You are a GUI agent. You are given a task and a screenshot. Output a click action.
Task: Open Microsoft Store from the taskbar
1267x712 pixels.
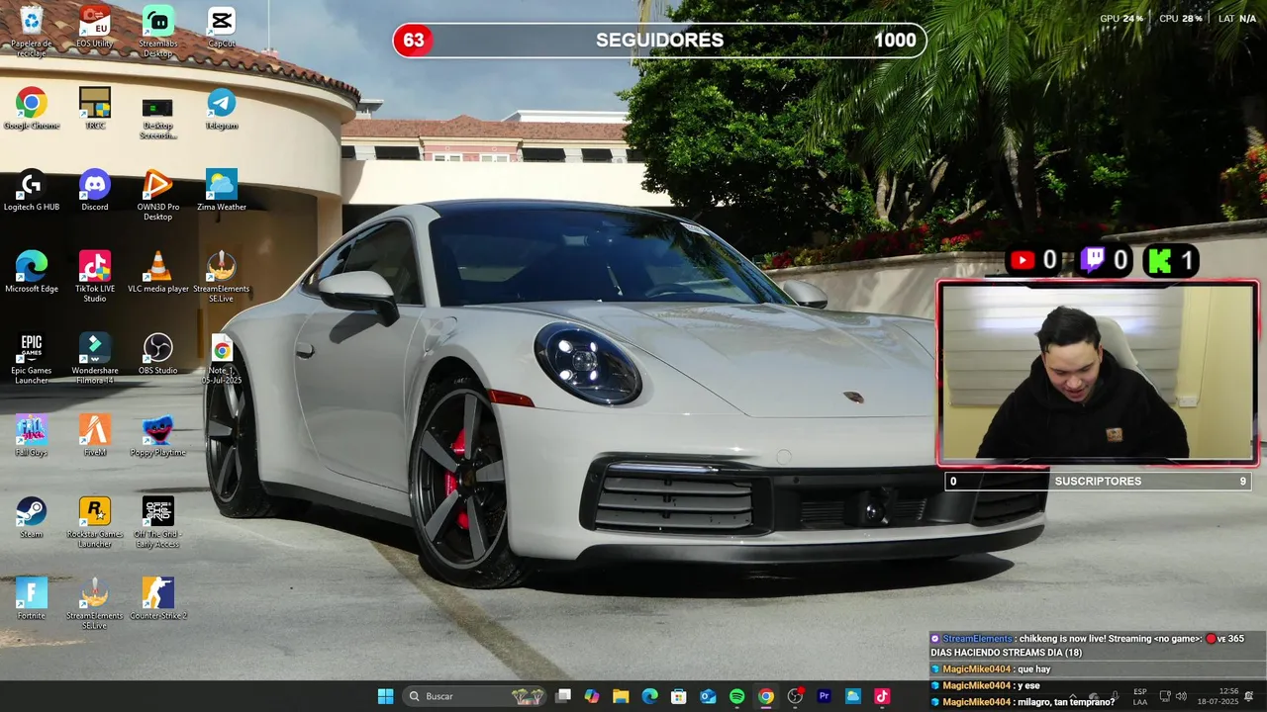point(679,696)
